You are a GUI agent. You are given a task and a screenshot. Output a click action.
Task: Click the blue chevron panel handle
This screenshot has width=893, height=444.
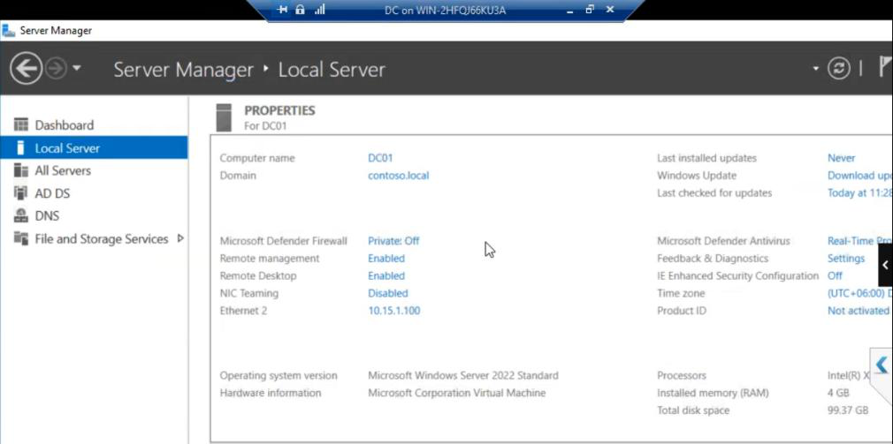point(882,365)
